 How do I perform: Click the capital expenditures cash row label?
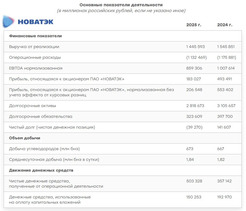(x=50, y=200)
